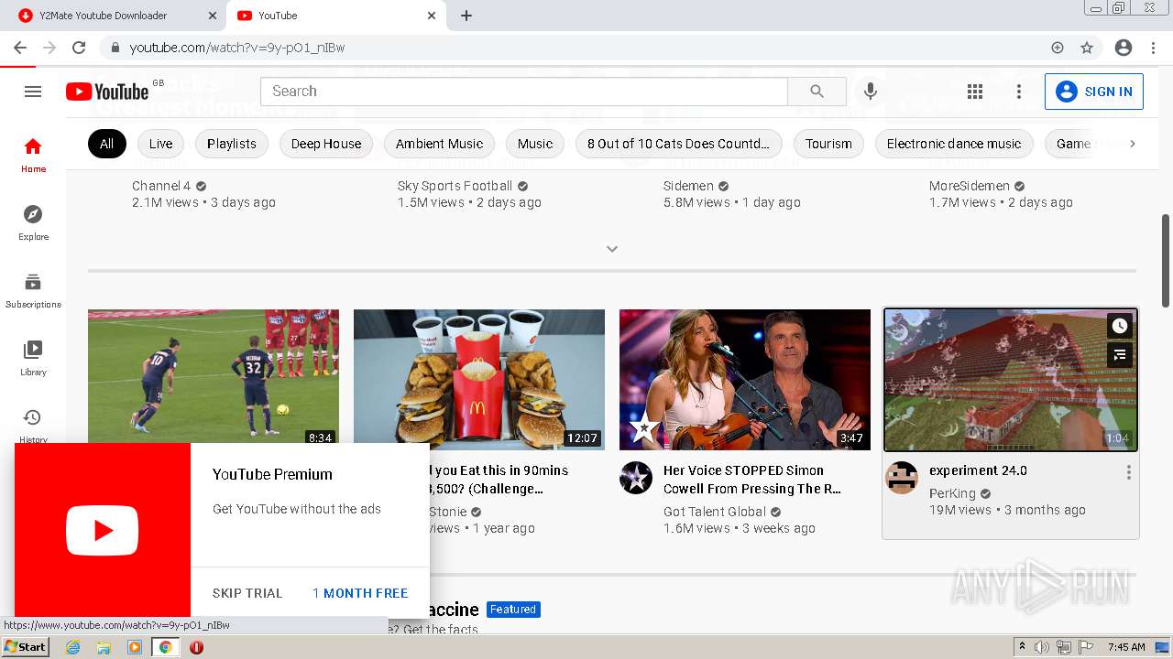Select the Music filter chip
This screenshot has height=659, width=1173.
[535, 144]
